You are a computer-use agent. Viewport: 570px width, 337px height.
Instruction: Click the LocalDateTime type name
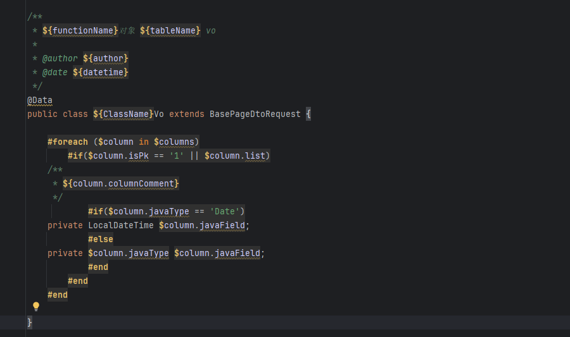tap(121, 225)
